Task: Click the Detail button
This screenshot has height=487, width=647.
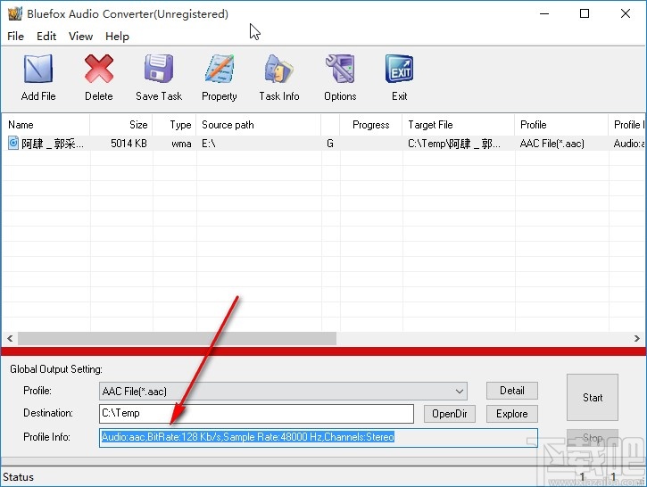Action: [x=512, y=391]
